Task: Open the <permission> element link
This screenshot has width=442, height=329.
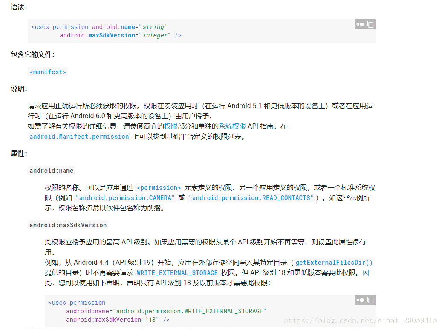Action: click(159, 188)
